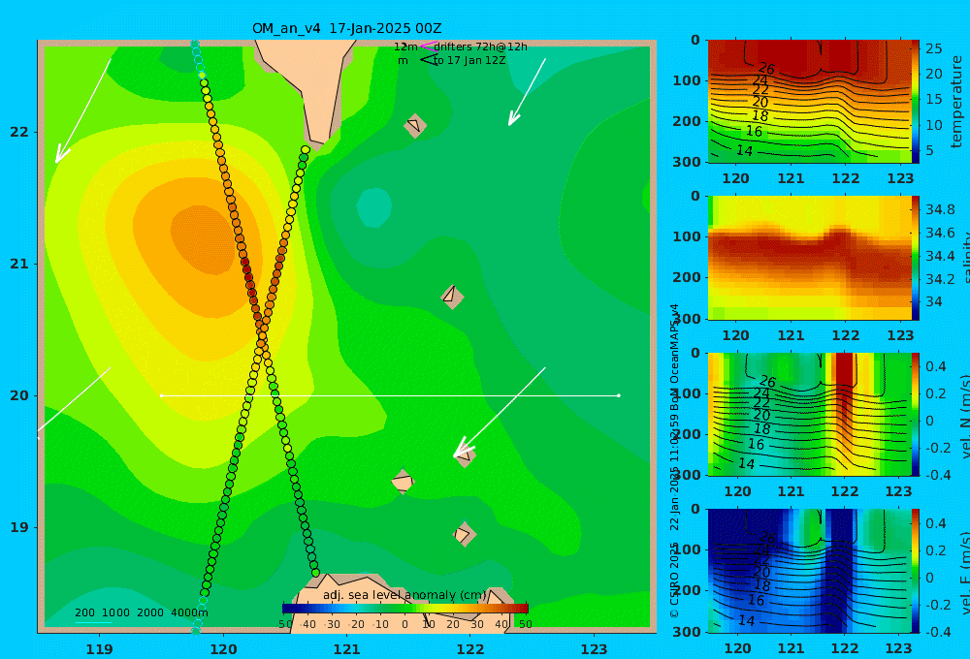The width and height of the screenshot is (970, 659).
Task: Select the 'to 17 Jan 12Z' legend text
Action: pyautogui.click(x=469, y=61)
